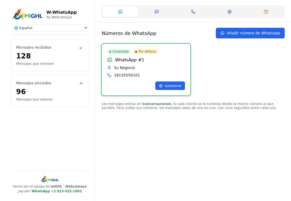The height and width of the screenshot is (201, 291).
Task: Open the help question mark tab
Action: [266, 12]
